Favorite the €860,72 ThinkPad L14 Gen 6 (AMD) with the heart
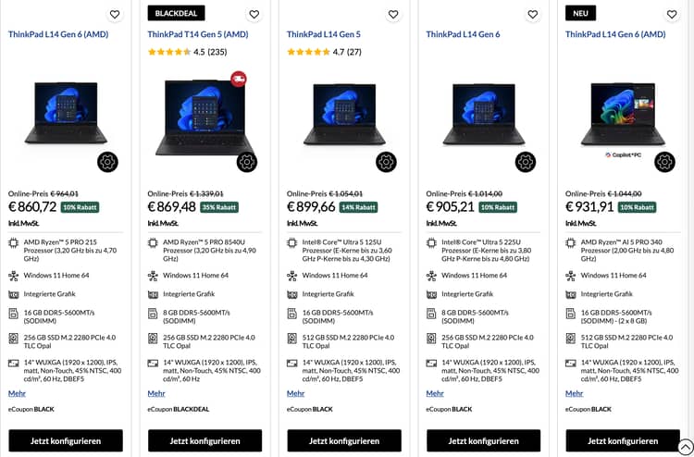 click(x=115, y=15)
